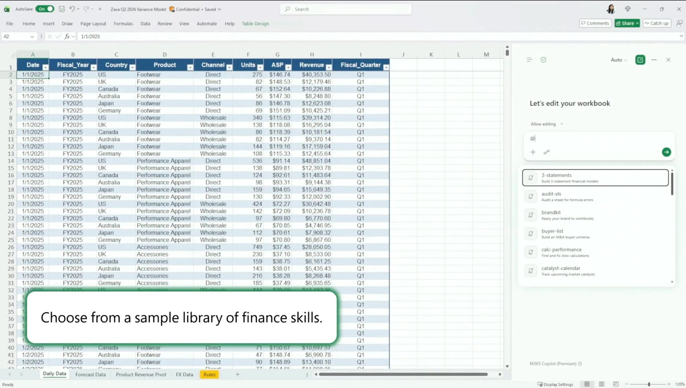Click the Undo arrow icon
The width and height of the screenshot is (686, 388).
(x=72, y=9)
